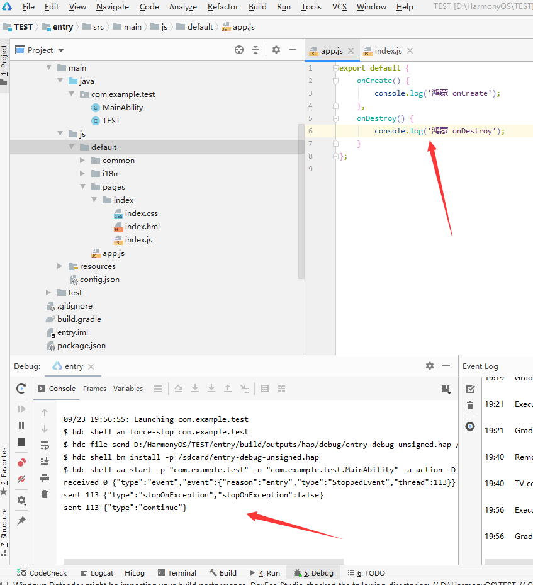Restore debug layout icon
The image size is (533, 585).
[x=446, y=389]
